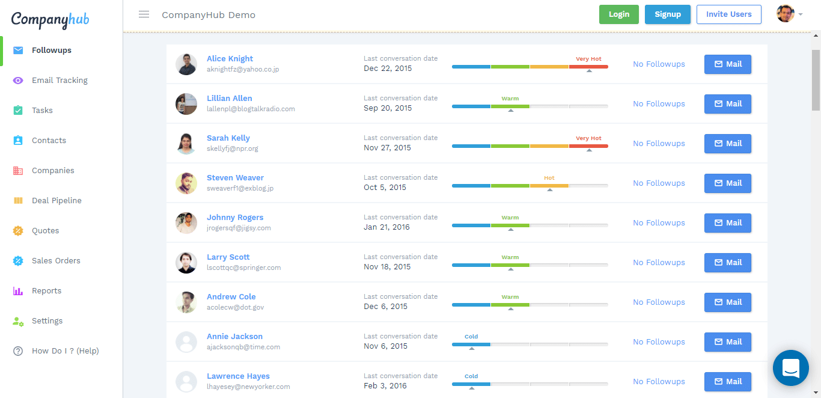
Task: Open the chat widget bubble
Action: (x=790, y=367)
